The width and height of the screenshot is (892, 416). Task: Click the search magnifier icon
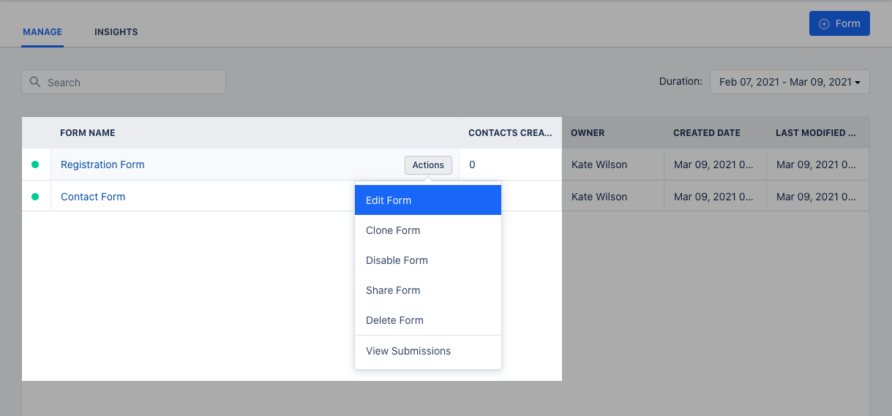pyautogui.click(x=35, y=82)
